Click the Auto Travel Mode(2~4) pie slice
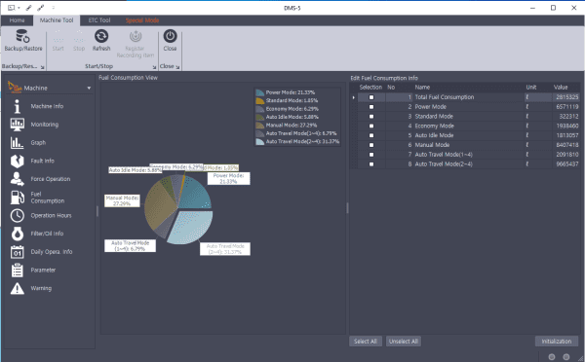This screenshot has width=585, height=362. click(192, 227)
